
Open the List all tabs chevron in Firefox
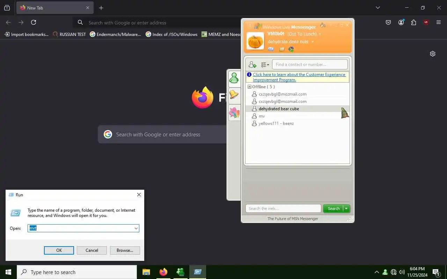click(378, 8)
